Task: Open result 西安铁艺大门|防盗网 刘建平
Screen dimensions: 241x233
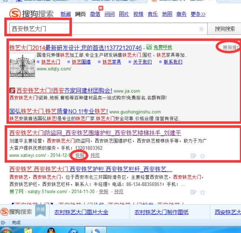Action: [x=95, y=133]
